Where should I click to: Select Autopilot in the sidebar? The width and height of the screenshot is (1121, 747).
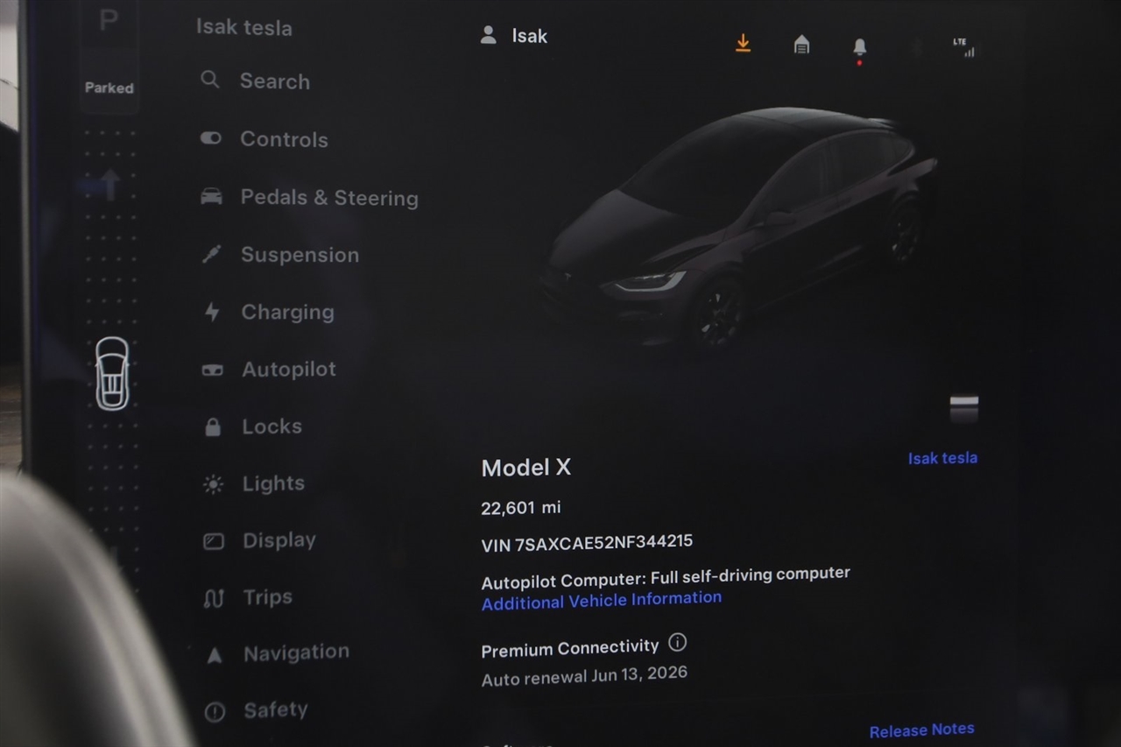(269, 370)
